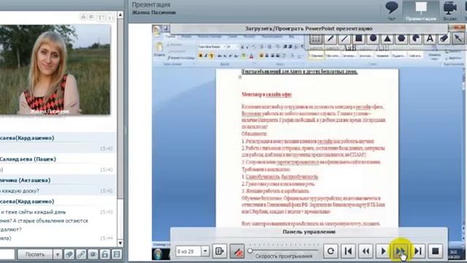Viewport: 467px width, 263px height.
Task: Click the chat scrollbar down arrow
Action: coord(120,243)
